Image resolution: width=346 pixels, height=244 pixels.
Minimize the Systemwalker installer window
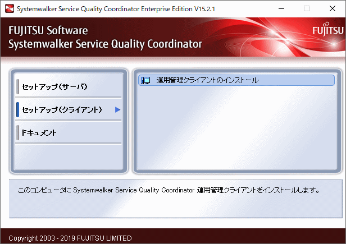[281, 8]
